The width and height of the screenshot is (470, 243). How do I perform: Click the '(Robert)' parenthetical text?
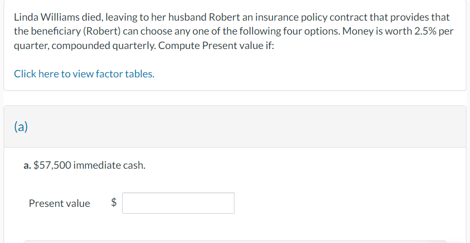point(101,31)
